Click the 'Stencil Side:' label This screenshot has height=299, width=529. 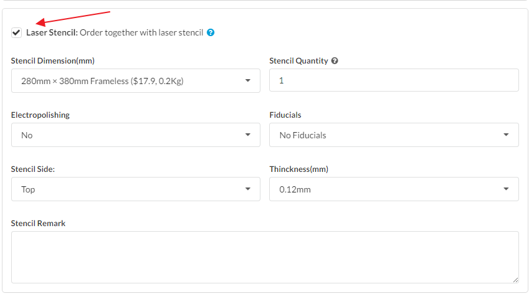[33, 169]
